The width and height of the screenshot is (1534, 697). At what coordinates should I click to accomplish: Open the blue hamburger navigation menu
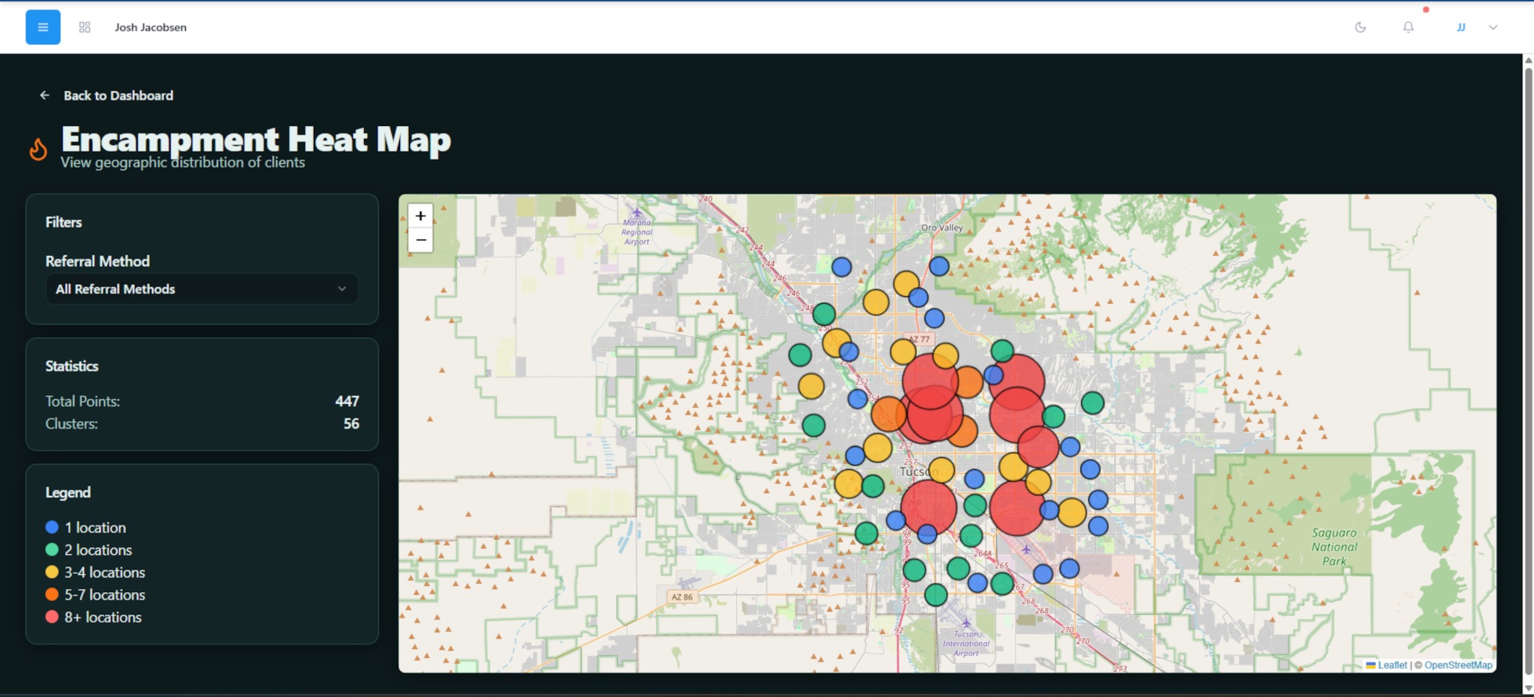pos(43,26)
